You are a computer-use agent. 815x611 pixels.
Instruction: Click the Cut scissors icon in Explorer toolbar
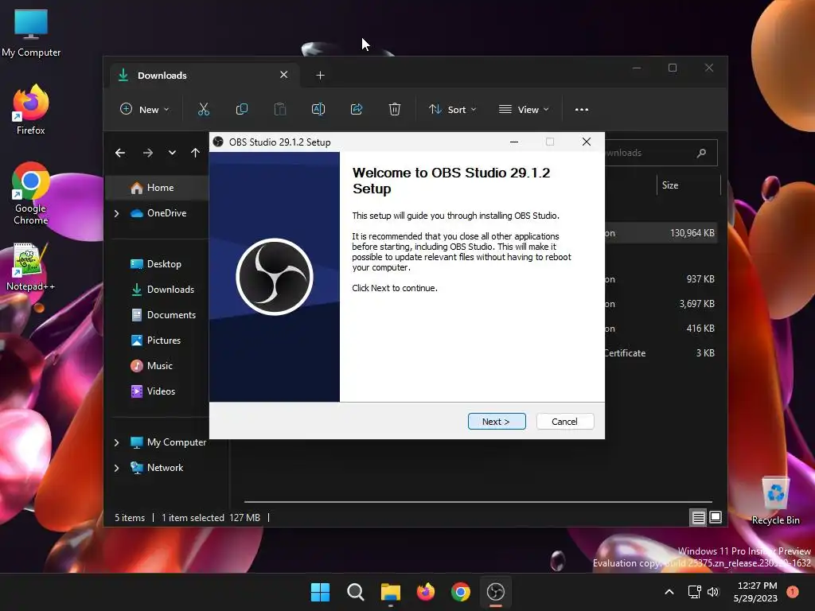click(203, 109)
